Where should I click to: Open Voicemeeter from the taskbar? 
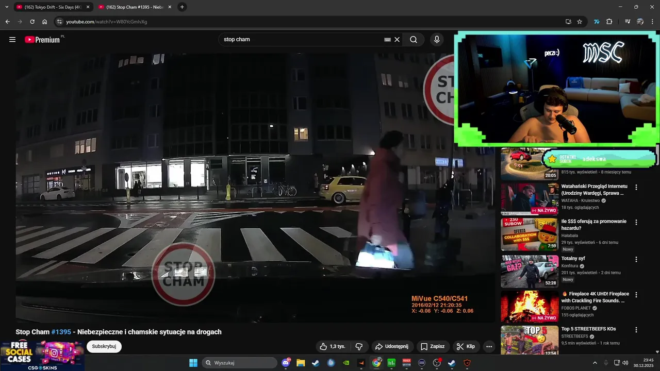[x=407, y=363]
